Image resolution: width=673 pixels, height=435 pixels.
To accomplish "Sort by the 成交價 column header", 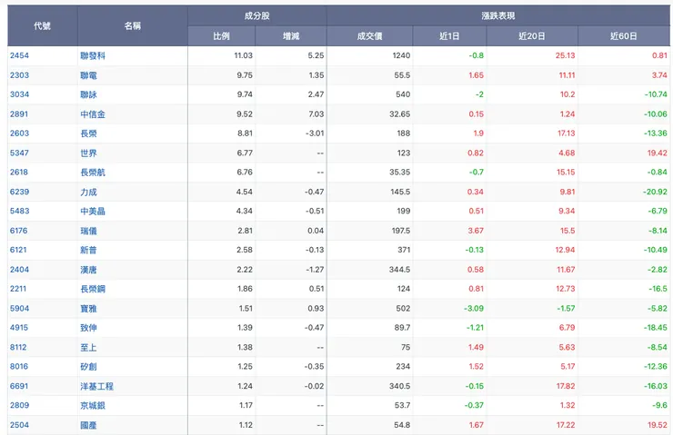I will pyautogui.click(x=369, y=36).
